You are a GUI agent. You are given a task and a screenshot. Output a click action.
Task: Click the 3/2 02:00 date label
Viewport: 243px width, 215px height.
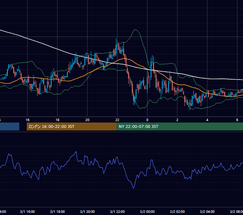click(177, 211)
